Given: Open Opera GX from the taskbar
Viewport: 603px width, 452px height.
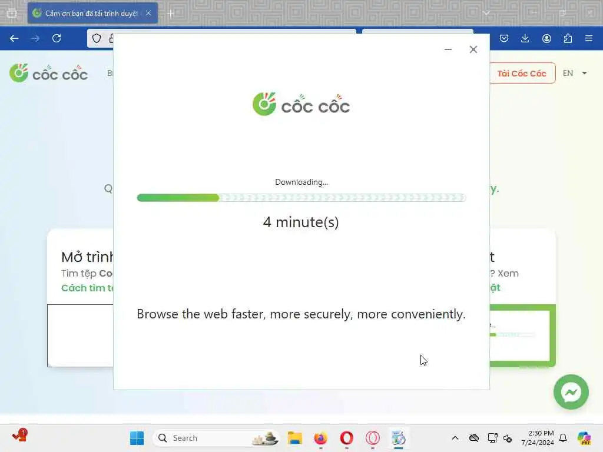Looking at the screenshot, I should pyautogui.click(x=373, y=438).
